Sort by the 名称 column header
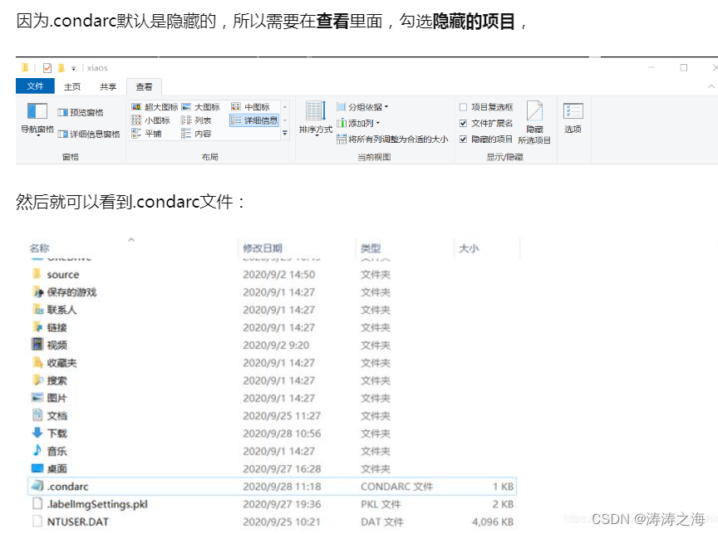This screenshot has width=718, height=534. 39,248
